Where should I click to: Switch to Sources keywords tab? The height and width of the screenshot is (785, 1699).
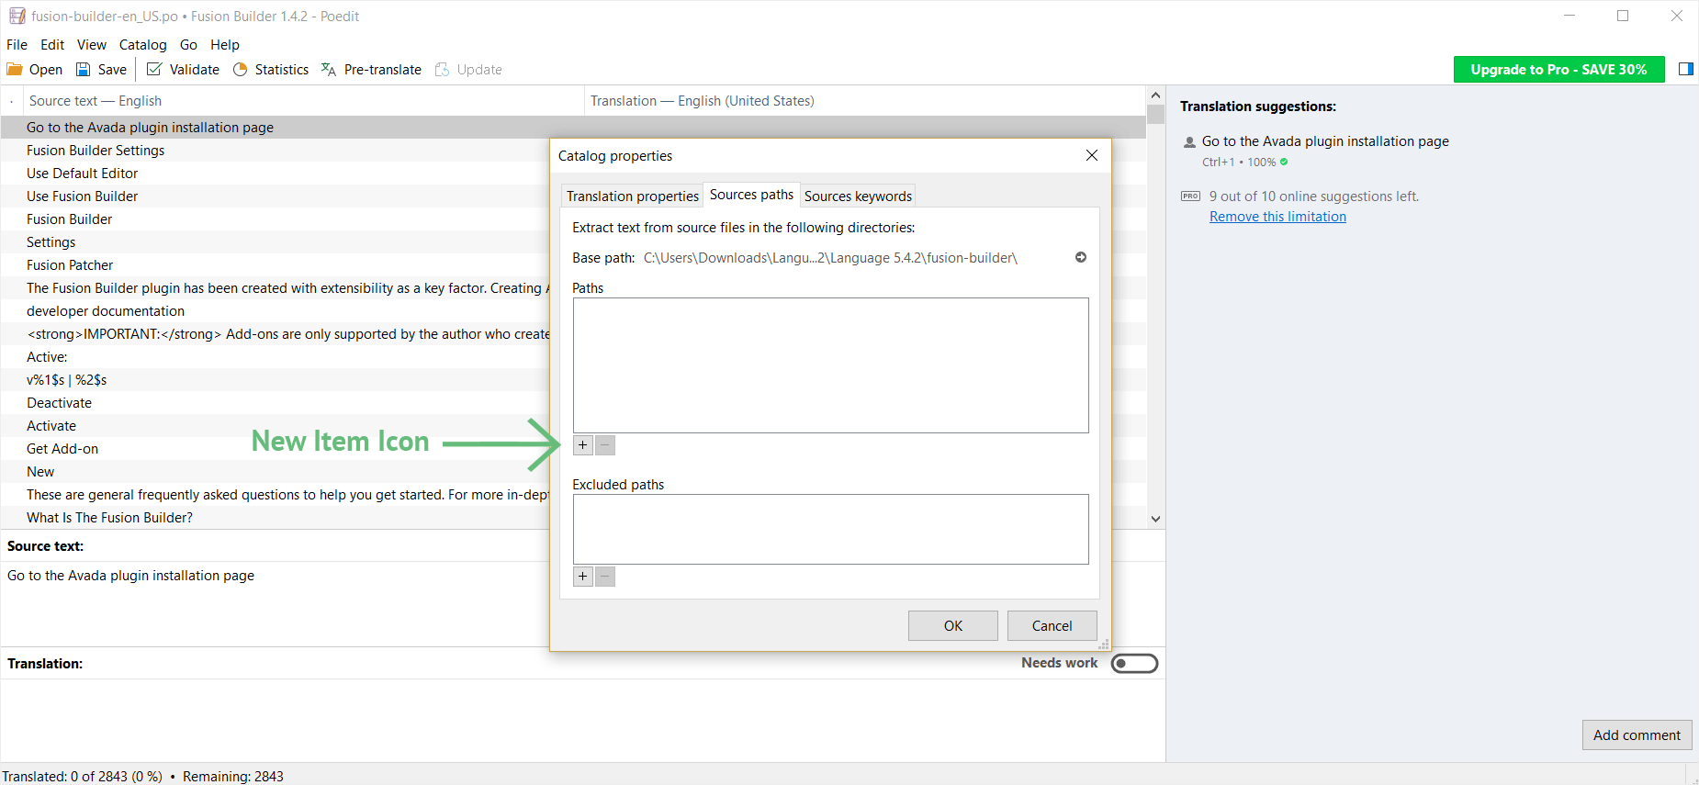[x=858, y=196]
